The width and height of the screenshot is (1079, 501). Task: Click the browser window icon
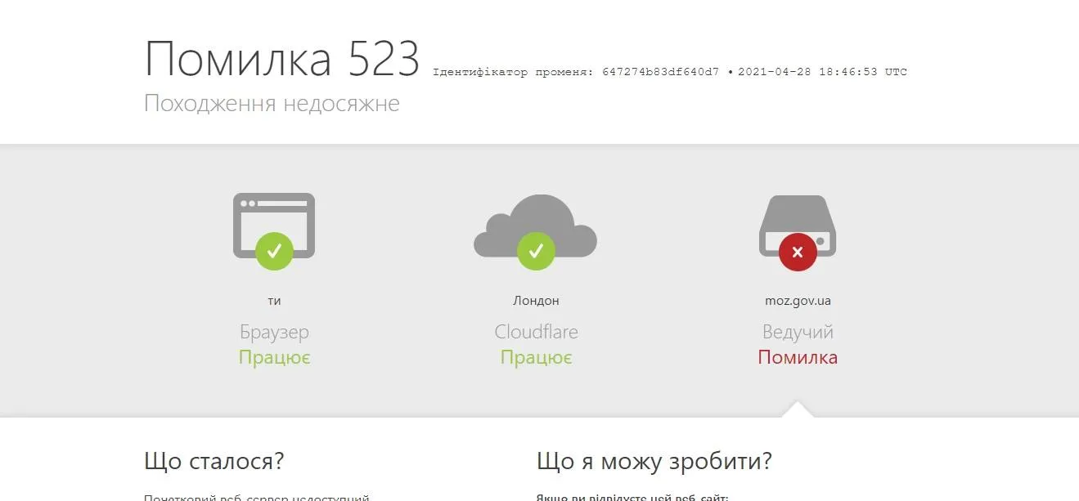(274, 226)
